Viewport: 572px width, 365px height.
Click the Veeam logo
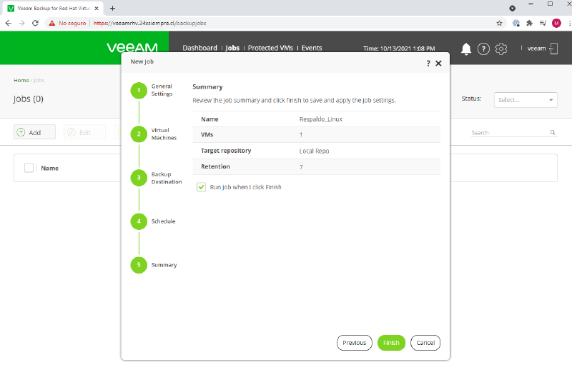click(x=132, y=48)
